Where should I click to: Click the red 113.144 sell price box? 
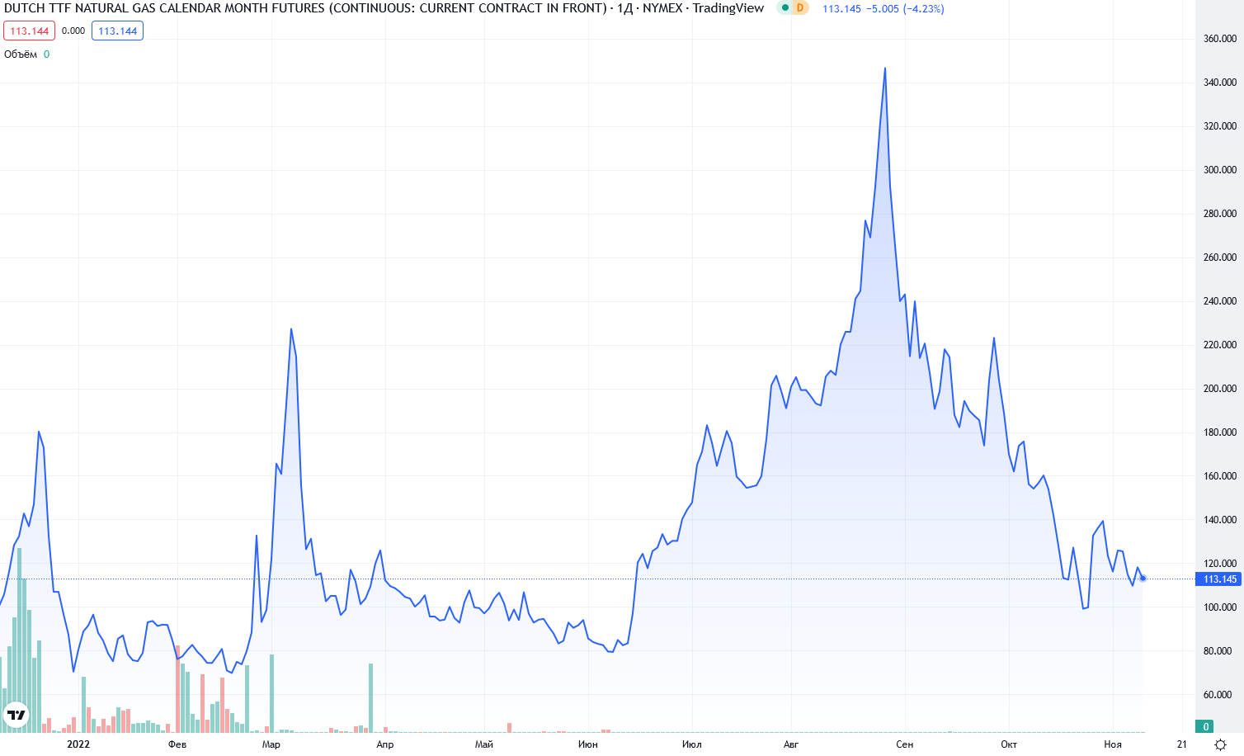30,31
